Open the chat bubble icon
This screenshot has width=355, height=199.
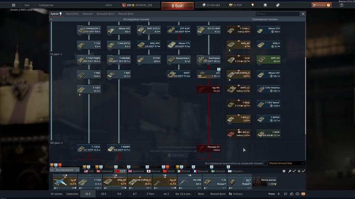click(297, 194)
